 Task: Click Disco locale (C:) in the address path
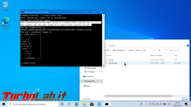[119, 50]
